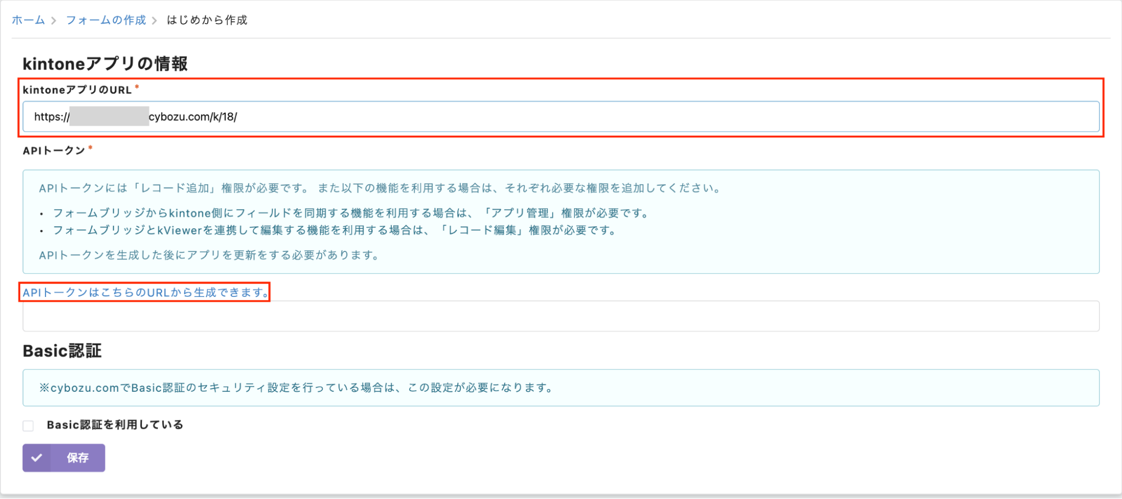Click the kintoneアプリの情報 heading
Image resolution: width=1122 pixels, height=499 pixels.
(x=105, y=64)
